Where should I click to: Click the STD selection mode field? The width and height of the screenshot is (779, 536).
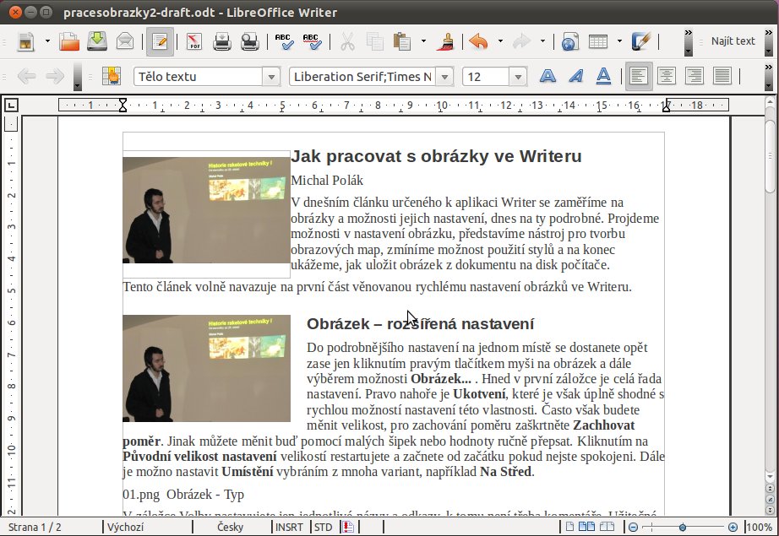coord(324,527)
